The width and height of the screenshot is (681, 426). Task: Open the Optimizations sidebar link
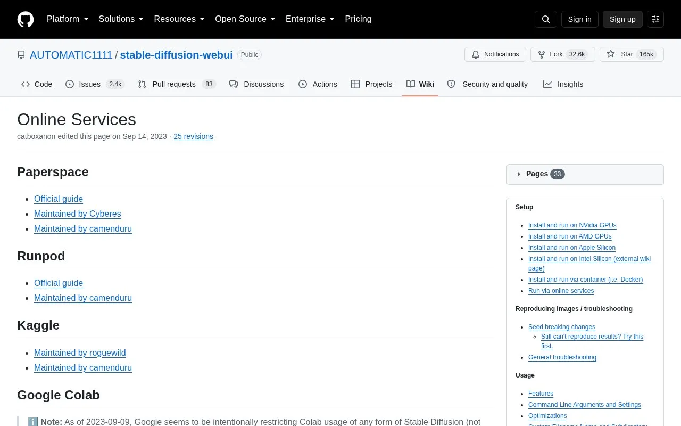547,416
